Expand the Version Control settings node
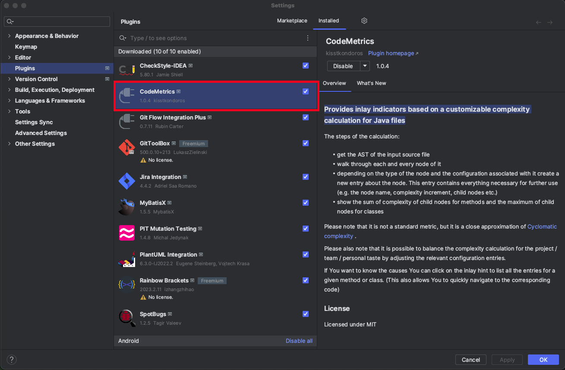The width and height of the screenshot is (565, 370). 9,79
